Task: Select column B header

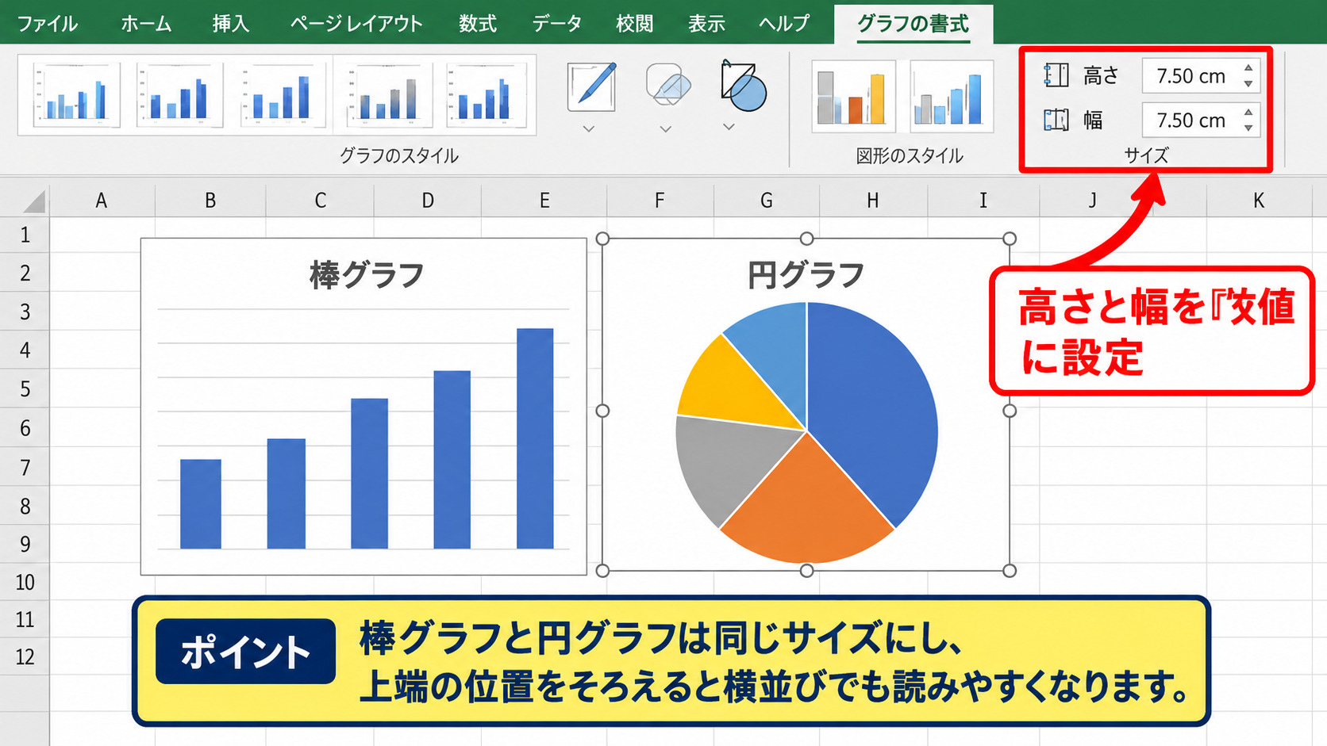Action: coord(210,201)
